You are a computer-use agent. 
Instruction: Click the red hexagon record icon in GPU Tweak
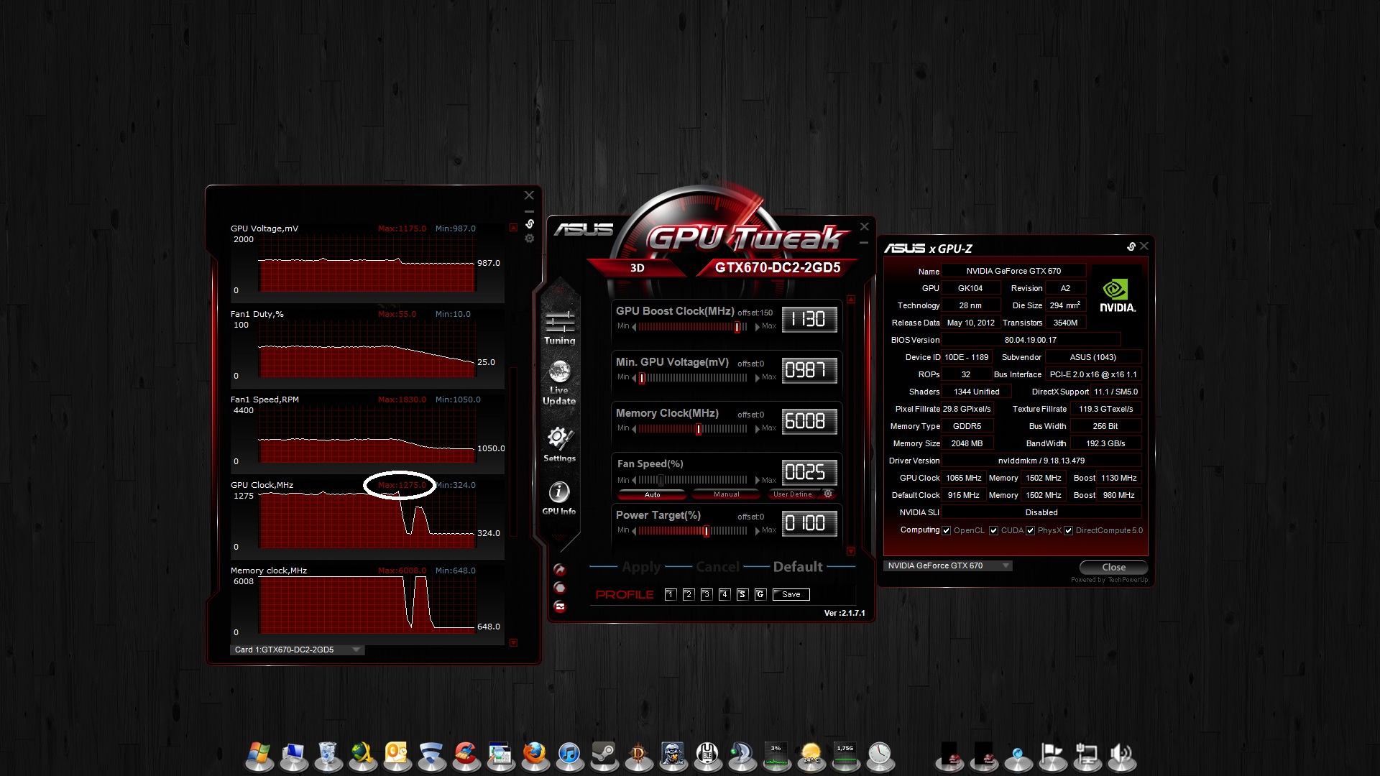(x=560, y=588)
